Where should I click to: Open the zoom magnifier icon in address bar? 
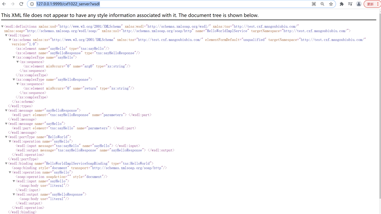322,4
